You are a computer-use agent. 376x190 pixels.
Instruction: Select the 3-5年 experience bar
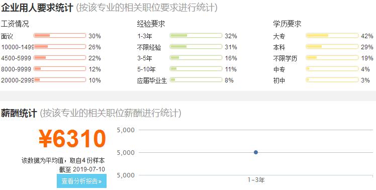tap(196, 58)
